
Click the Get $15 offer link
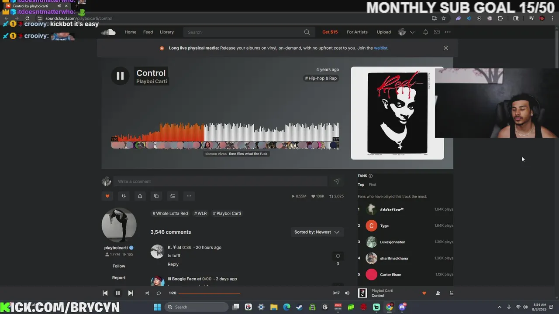[x=330, y=32]
